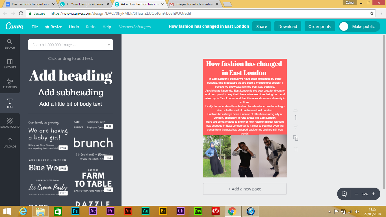
Task: Click the canvas vertical scrollbar
Action: point(384,112)
